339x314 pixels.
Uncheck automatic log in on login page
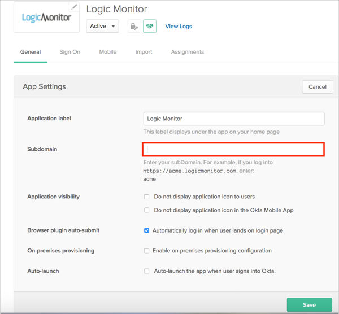coord(147,230)
